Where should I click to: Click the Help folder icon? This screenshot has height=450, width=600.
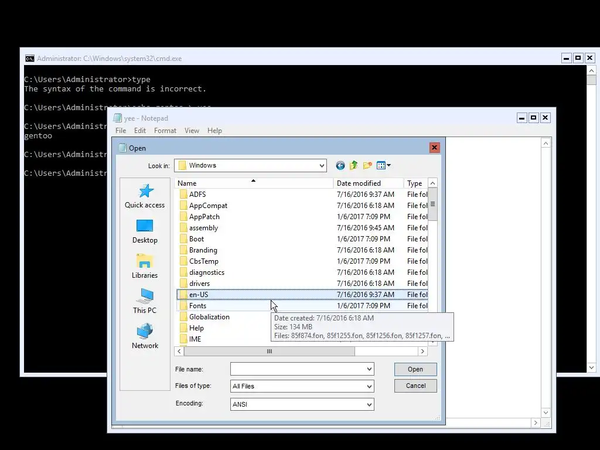[x=183, y=328]
